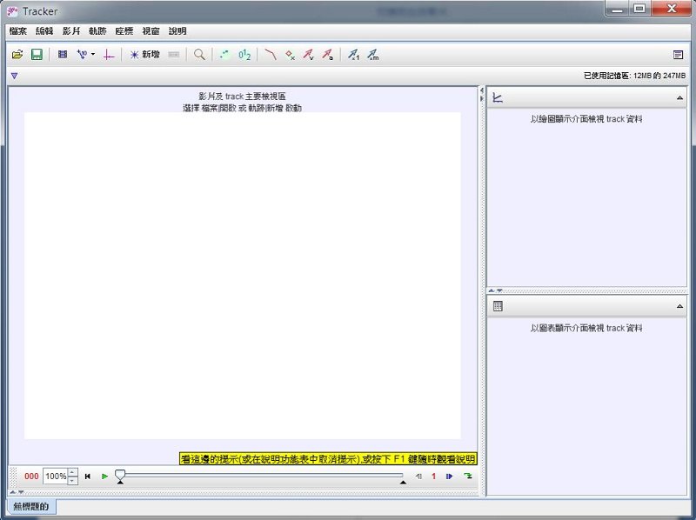Screen dimensions: 696x520
Task: Click the greyed track control button beside 新增
Action: click(x=173, y=55)
